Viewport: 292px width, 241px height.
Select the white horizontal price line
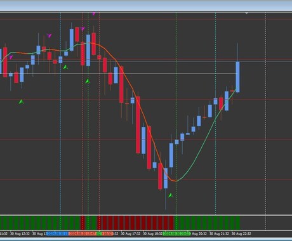point(119,74)
